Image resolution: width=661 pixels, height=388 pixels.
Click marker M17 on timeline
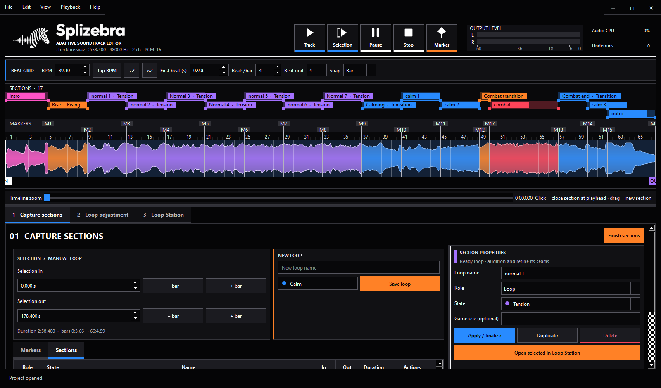(490, 123)
